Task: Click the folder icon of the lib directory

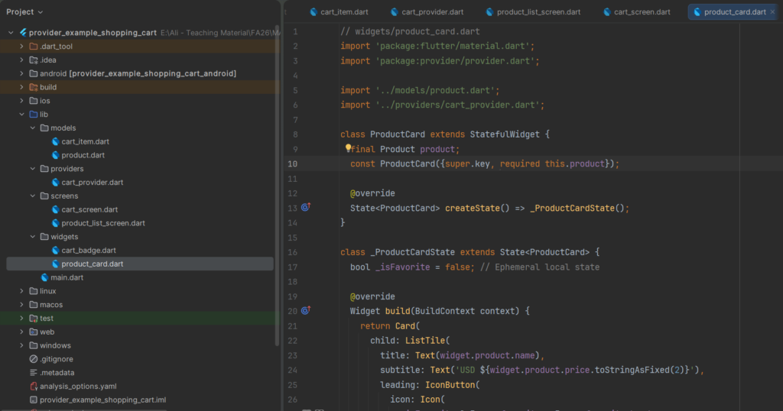Action: 34,115
